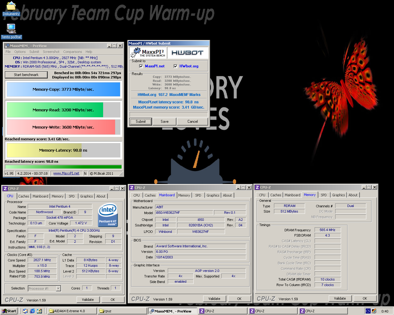Launch Internet Explorer from quick launch
This screenshot has height=315, width=394.
point(32,311)
